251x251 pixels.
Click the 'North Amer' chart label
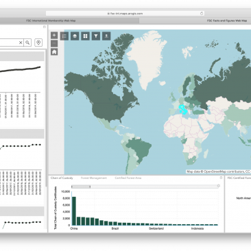pos(243,198)
